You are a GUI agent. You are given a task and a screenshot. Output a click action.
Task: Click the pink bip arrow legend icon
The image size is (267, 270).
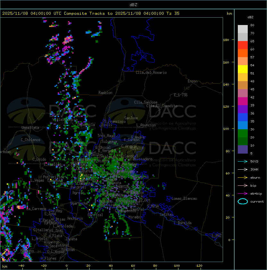(243, 186)
